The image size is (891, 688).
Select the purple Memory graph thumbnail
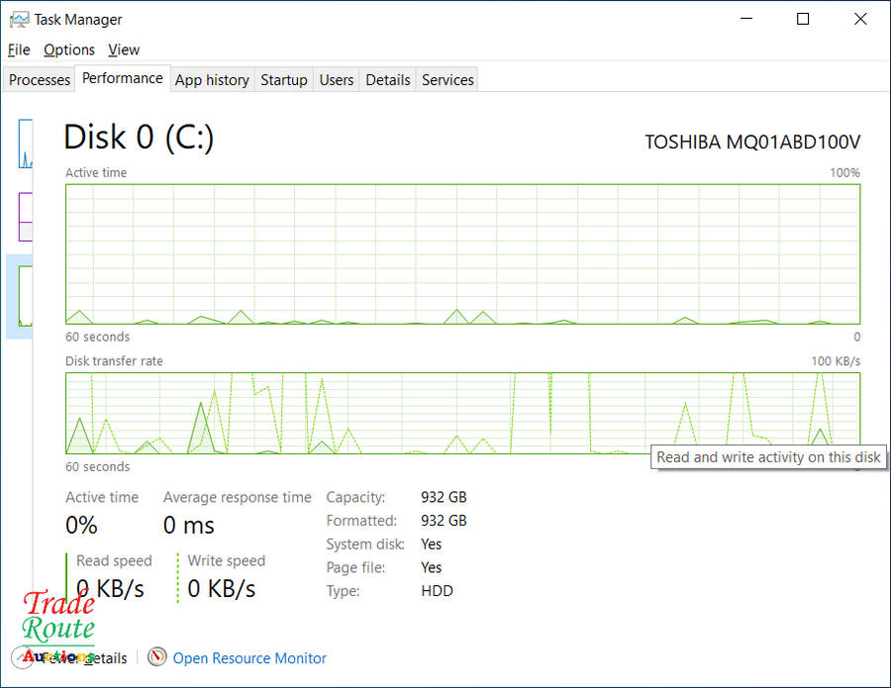tap(25, 216)
